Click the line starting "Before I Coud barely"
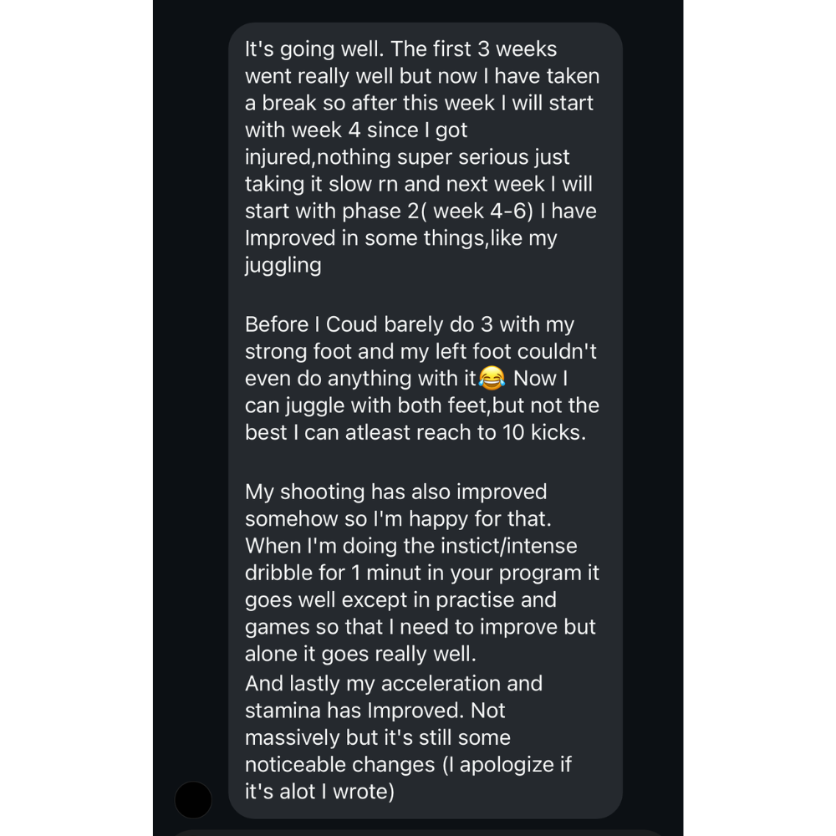836x836 pixels. (x=410, y=324)
